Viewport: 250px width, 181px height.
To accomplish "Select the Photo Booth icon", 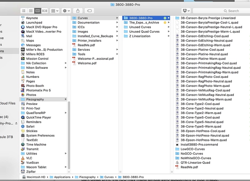I will click(x=23, y=86).
